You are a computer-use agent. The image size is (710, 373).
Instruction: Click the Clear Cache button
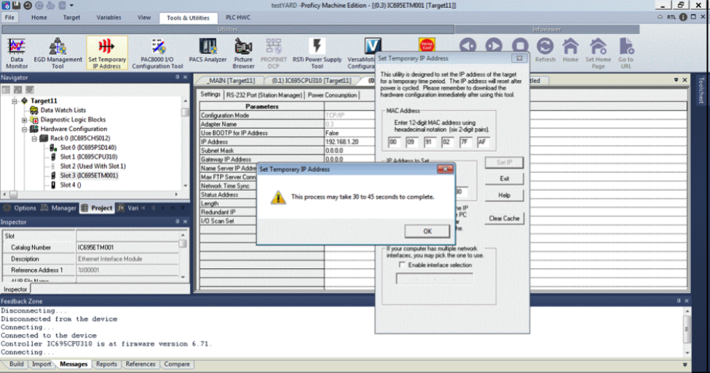coord(504,219)
